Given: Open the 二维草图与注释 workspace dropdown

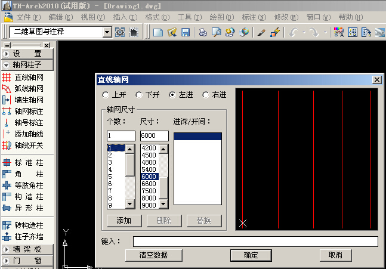Looking at the screenshot, I should pos(107,32).
